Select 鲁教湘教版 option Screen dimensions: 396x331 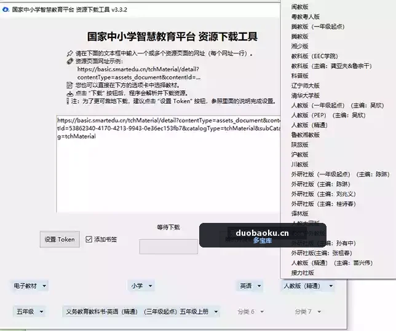pyautogui.click(x=306, y=134)
